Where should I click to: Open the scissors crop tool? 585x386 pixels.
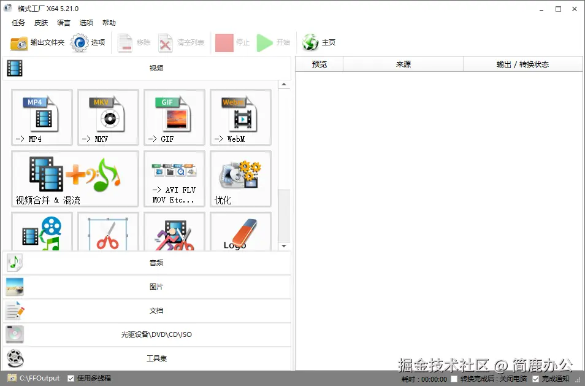tap(108, 231)
